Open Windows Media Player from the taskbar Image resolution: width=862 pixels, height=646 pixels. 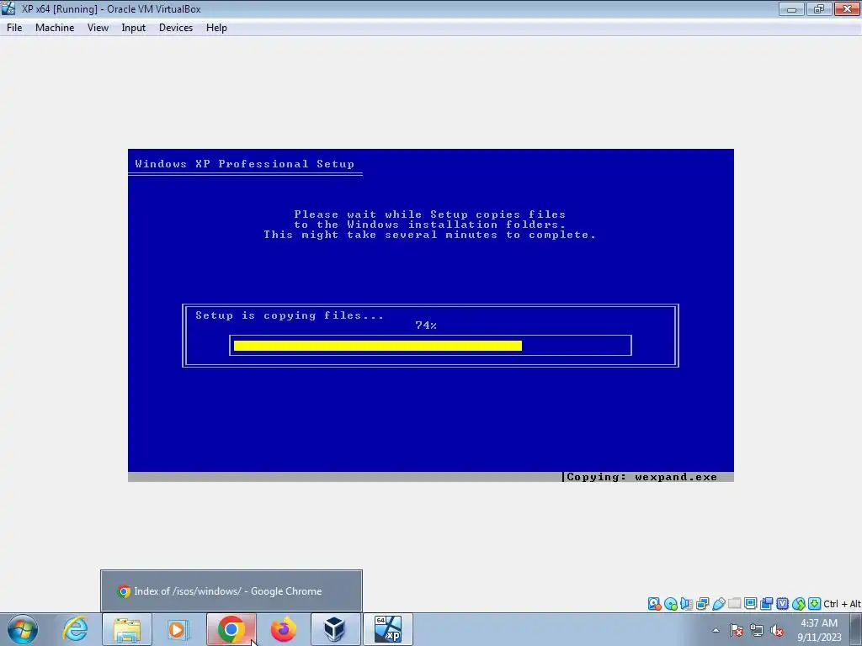pyautogui.click(x=178, y=629)
